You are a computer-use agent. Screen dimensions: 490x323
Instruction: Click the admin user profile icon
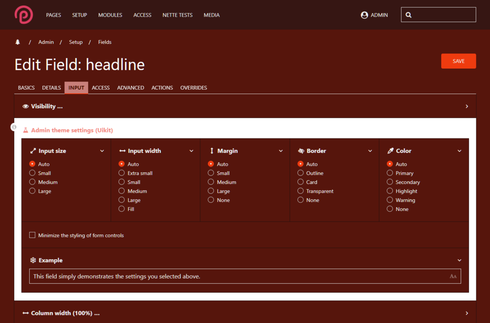(364, 15)
